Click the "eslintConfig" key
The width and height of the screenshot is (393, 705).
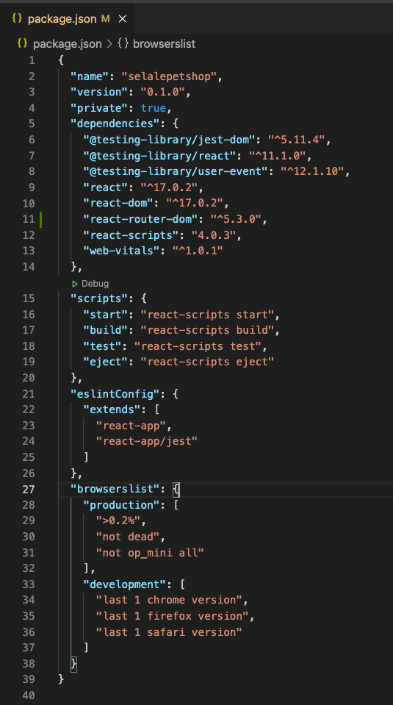pyautogui.click(x=115, y=394)
